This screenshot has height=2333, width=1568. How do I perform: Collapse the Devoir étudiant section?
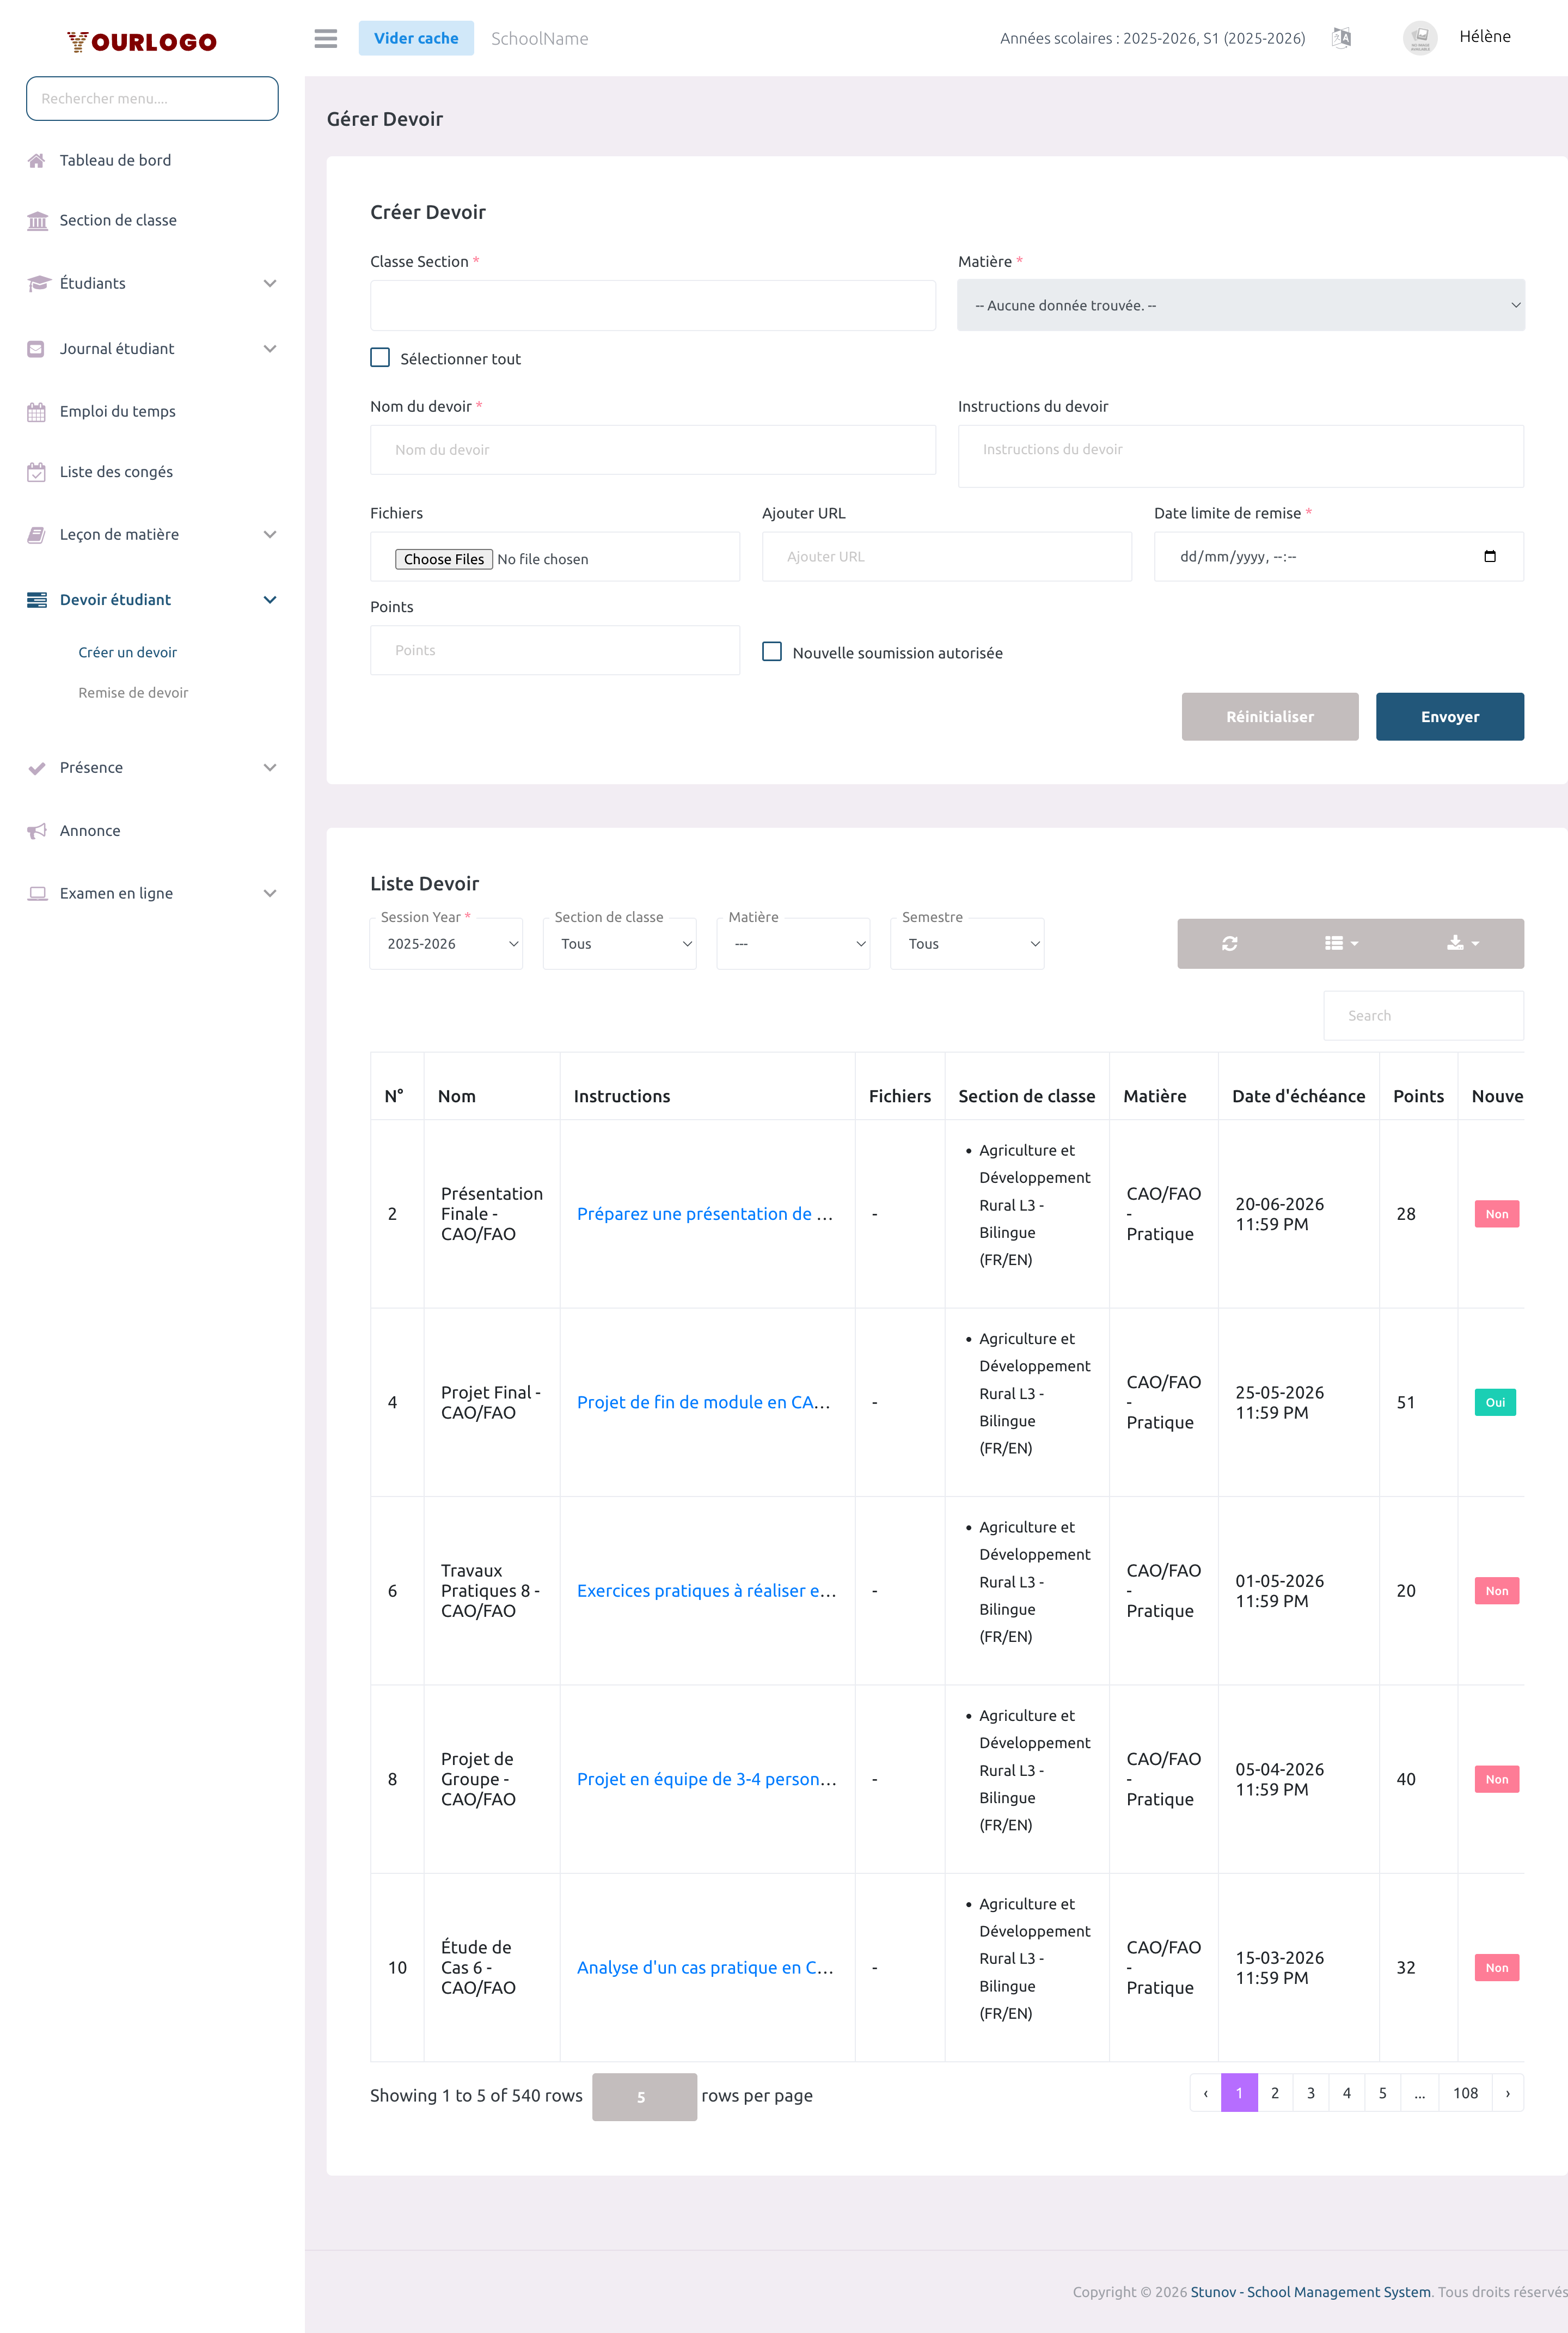pyautogui.click(x=270, y=599)
